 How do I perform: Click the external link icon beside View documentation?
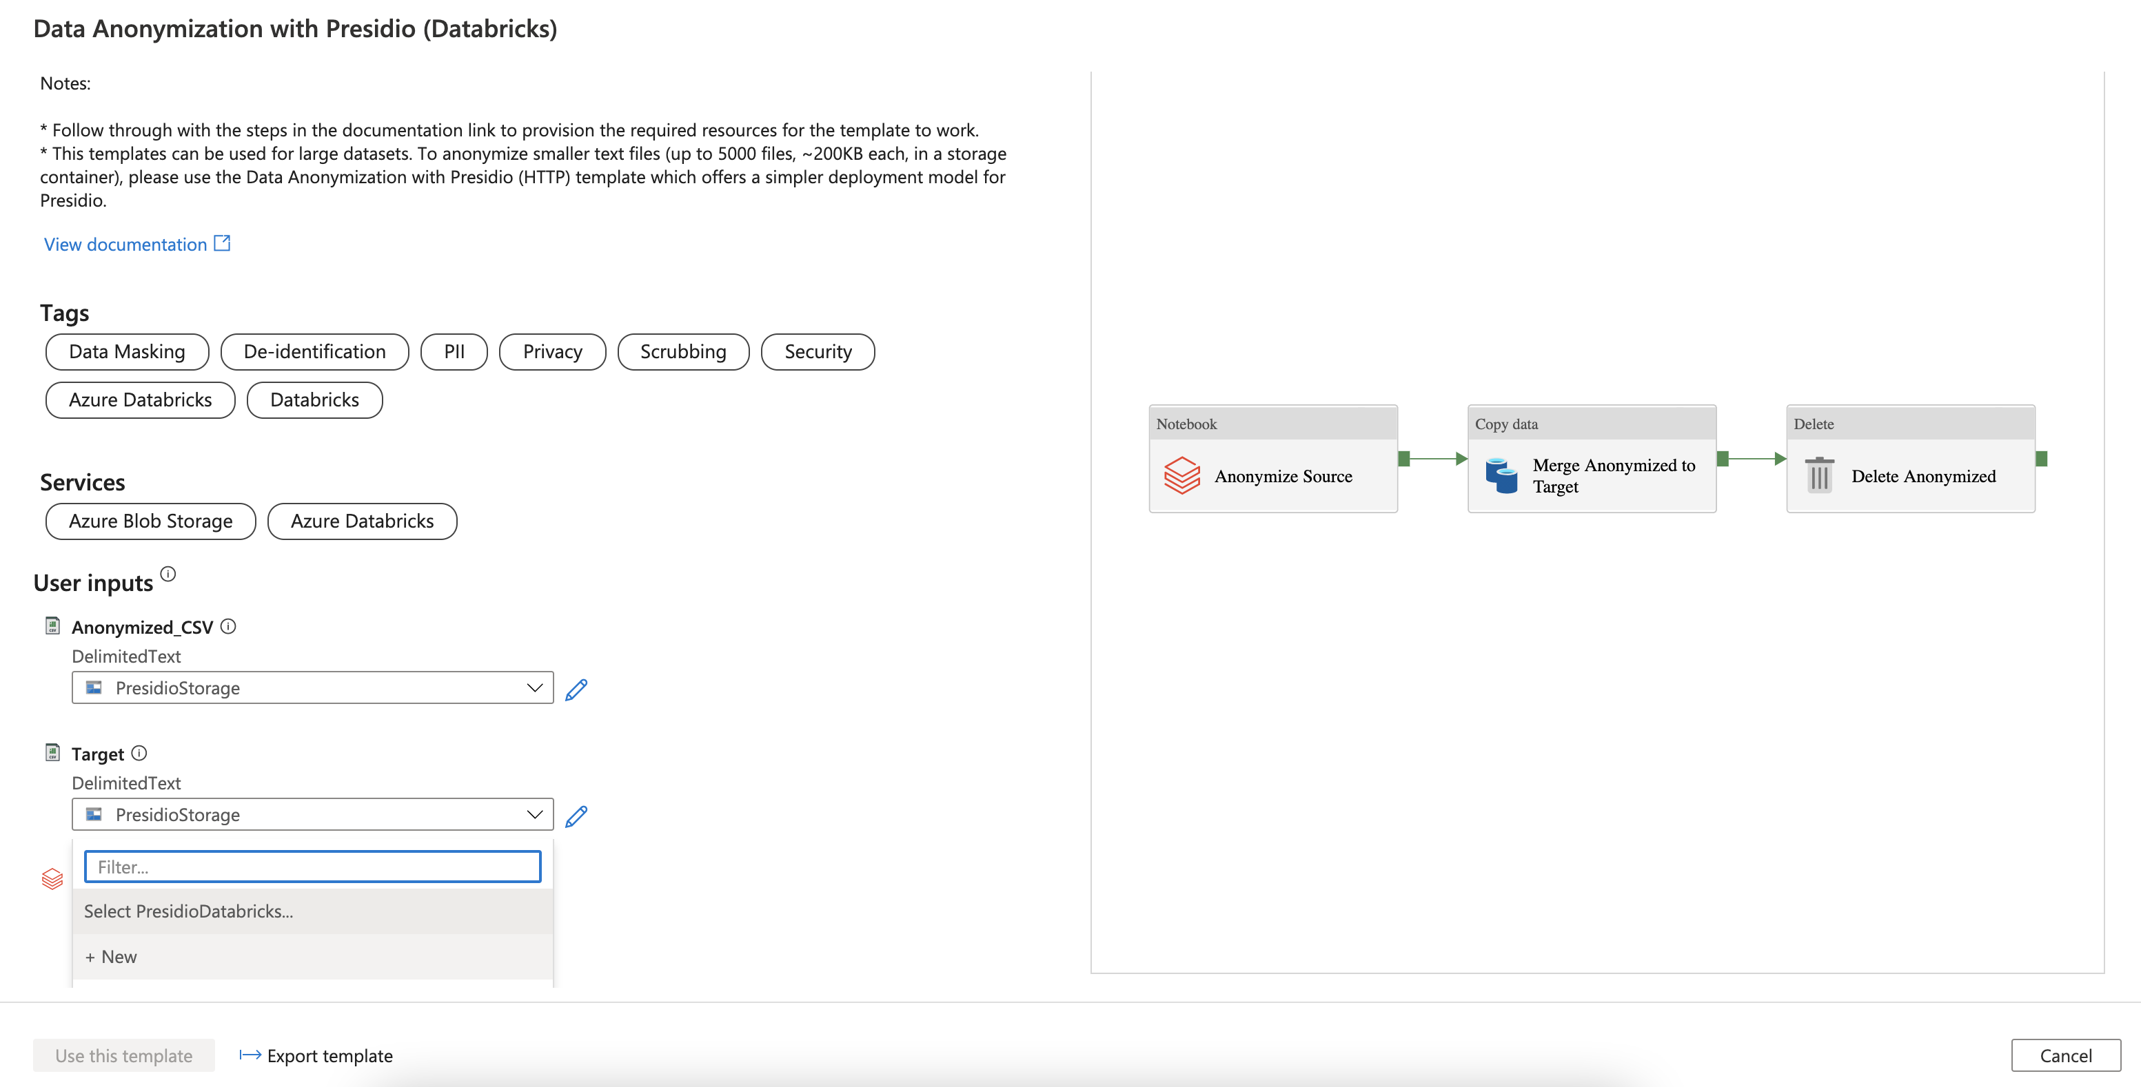pyautogui.click(x=222, y=243)
